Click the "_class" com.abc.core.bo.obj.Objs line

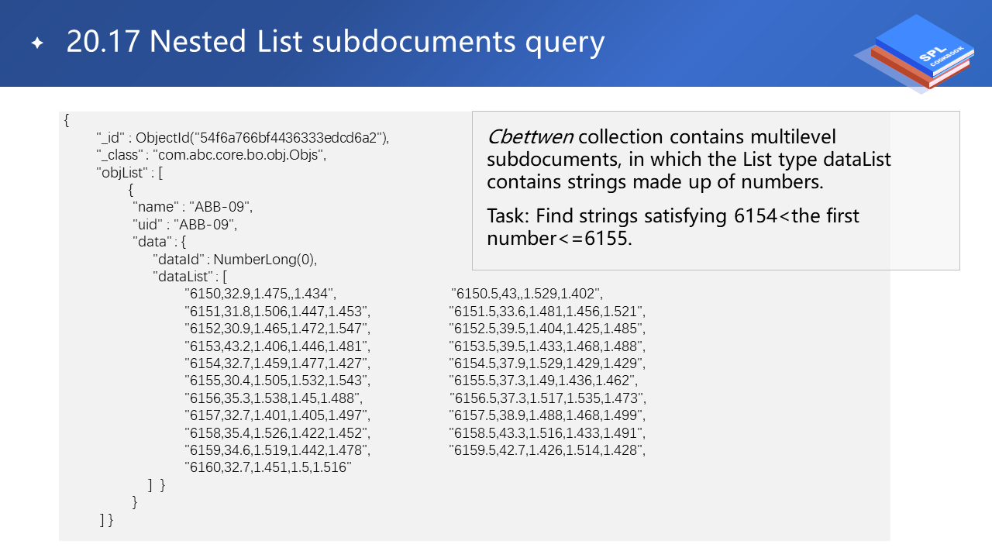212,155
